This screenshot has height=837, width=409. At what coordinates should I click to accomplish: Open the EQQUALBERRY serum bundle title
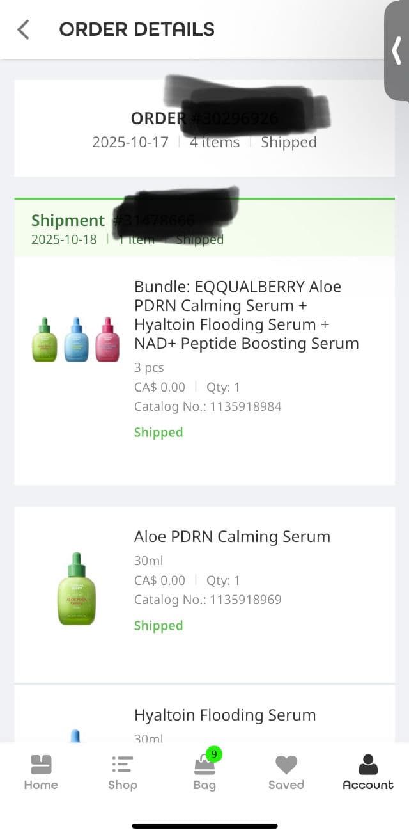247,315
